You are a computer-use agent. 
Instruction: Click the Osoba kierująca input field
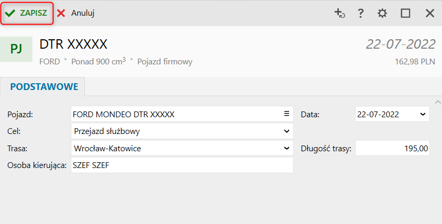click(x=182, y=165)
